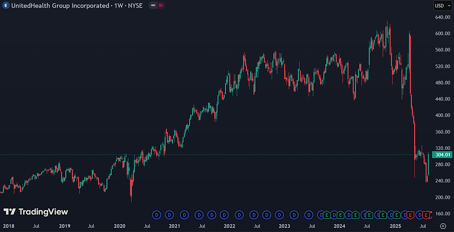Toggle the gray market status pill indicator
Screen dimensions: 454x232
point(153,5)
